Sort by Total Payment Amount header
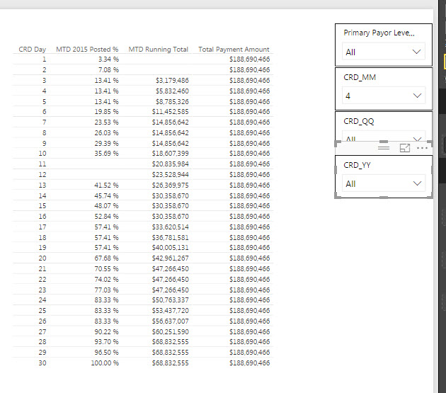 234,50
